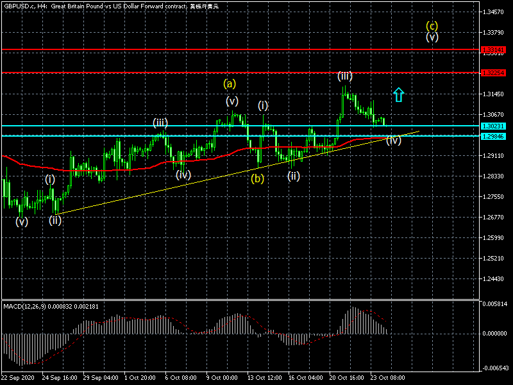Click the cyan 1.30231 price tag
Viewport: 513px width, 385px height.
click(493, 126)
